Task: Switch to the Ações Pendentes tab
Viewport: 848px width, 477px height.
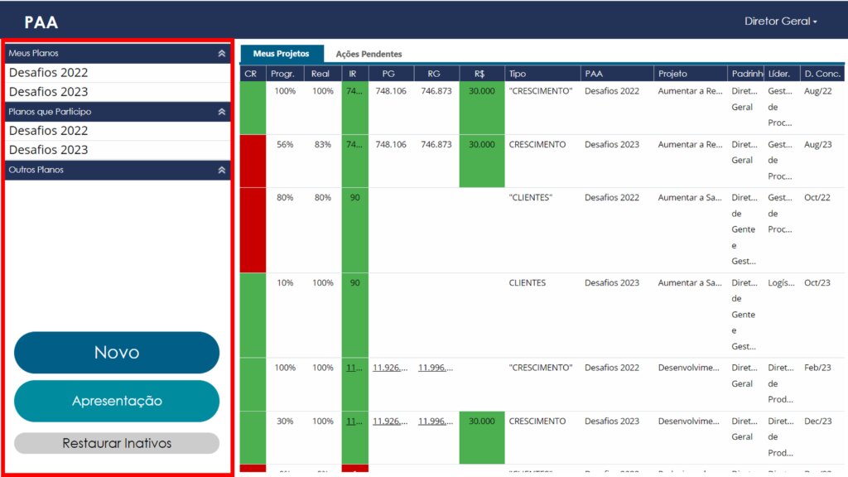Action: (369, 54)
